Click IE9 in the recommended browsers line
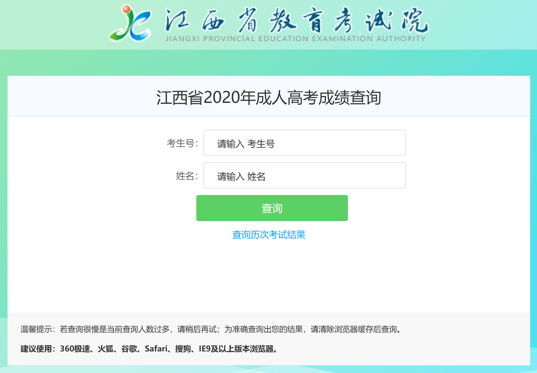The image size is (537, 373). point(204,349)
